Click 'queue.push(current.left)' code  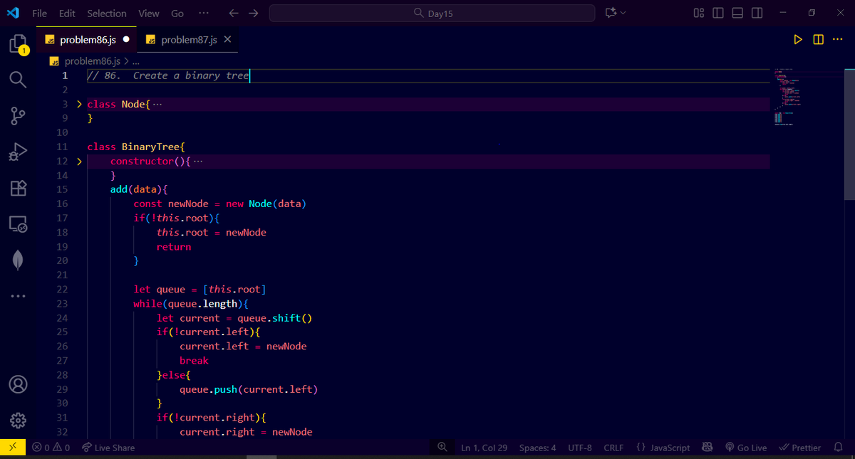(x=249, y=389)
